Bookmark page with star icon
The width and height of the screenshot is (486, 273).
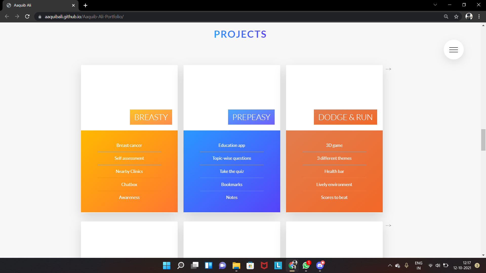tap(456, 16)
